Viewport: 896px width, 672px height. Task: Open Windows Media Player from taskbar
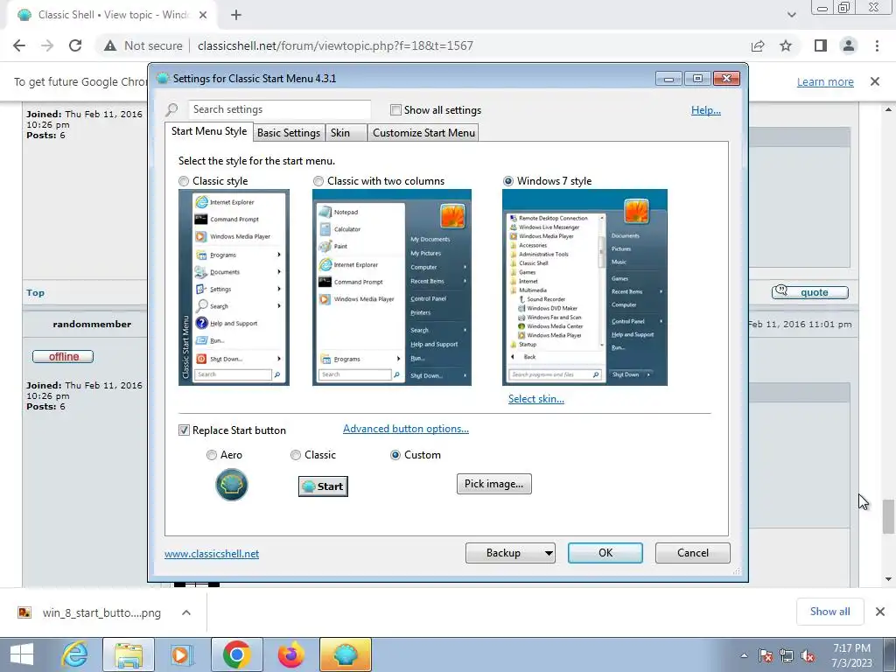[x=181, y=654]
